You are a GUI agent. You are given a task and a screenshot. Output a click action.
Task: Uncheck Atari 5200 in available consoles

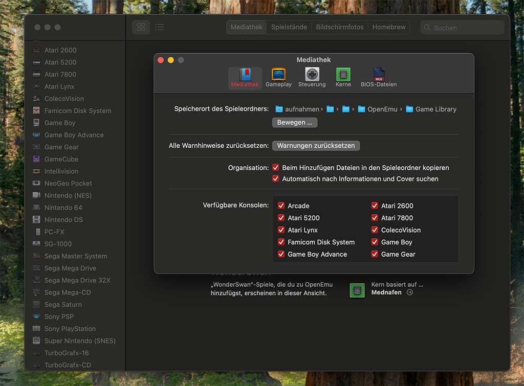point(281,218)
